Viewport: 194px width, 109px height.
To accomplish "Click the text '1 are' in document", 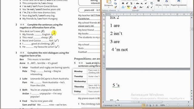I will coord(115,25).
